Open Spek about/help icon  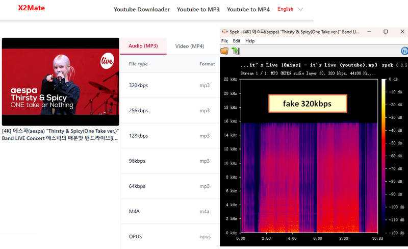pyautogui.click(x=404, y=51)
